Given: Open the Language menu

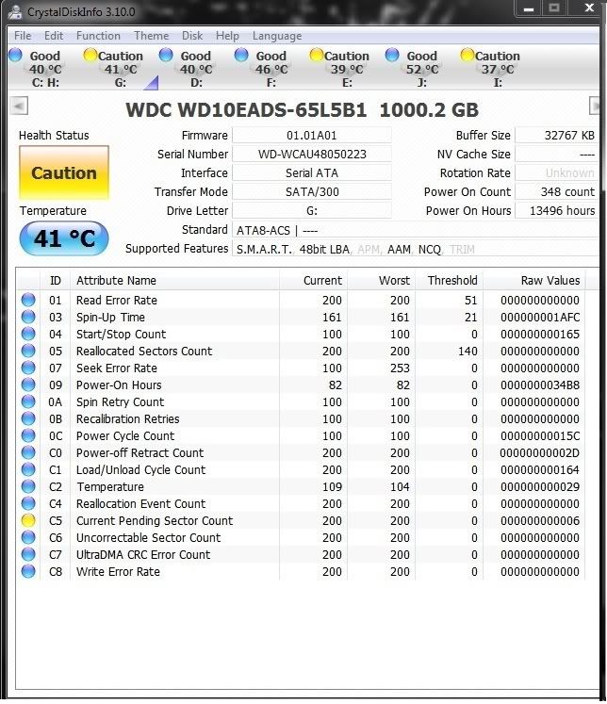Looking at the screenshot, I should point(277,36).
